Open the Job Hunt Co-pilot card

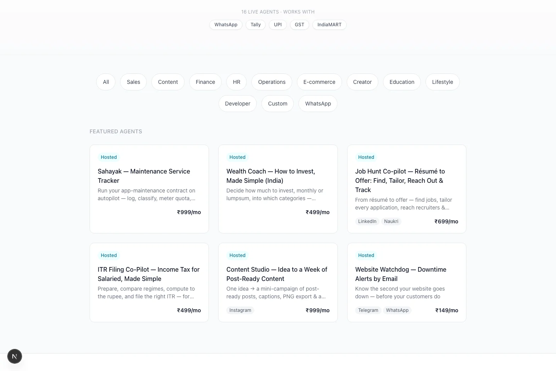click(407, 189)
